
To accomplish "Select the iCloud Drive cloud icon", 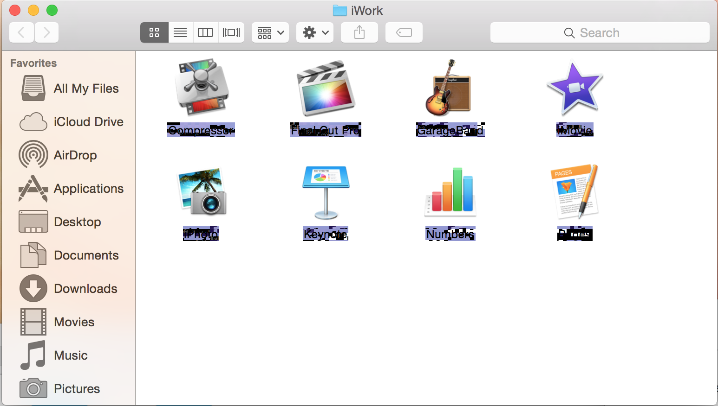I will click(x=33, y=122).
